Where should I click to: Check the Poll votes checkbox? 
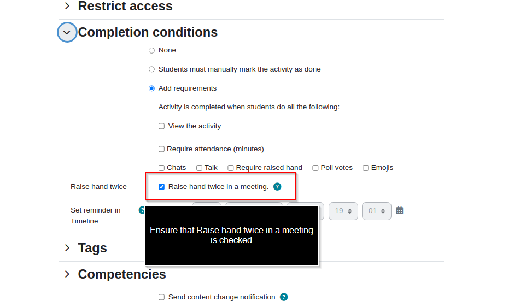click(316, 168)
